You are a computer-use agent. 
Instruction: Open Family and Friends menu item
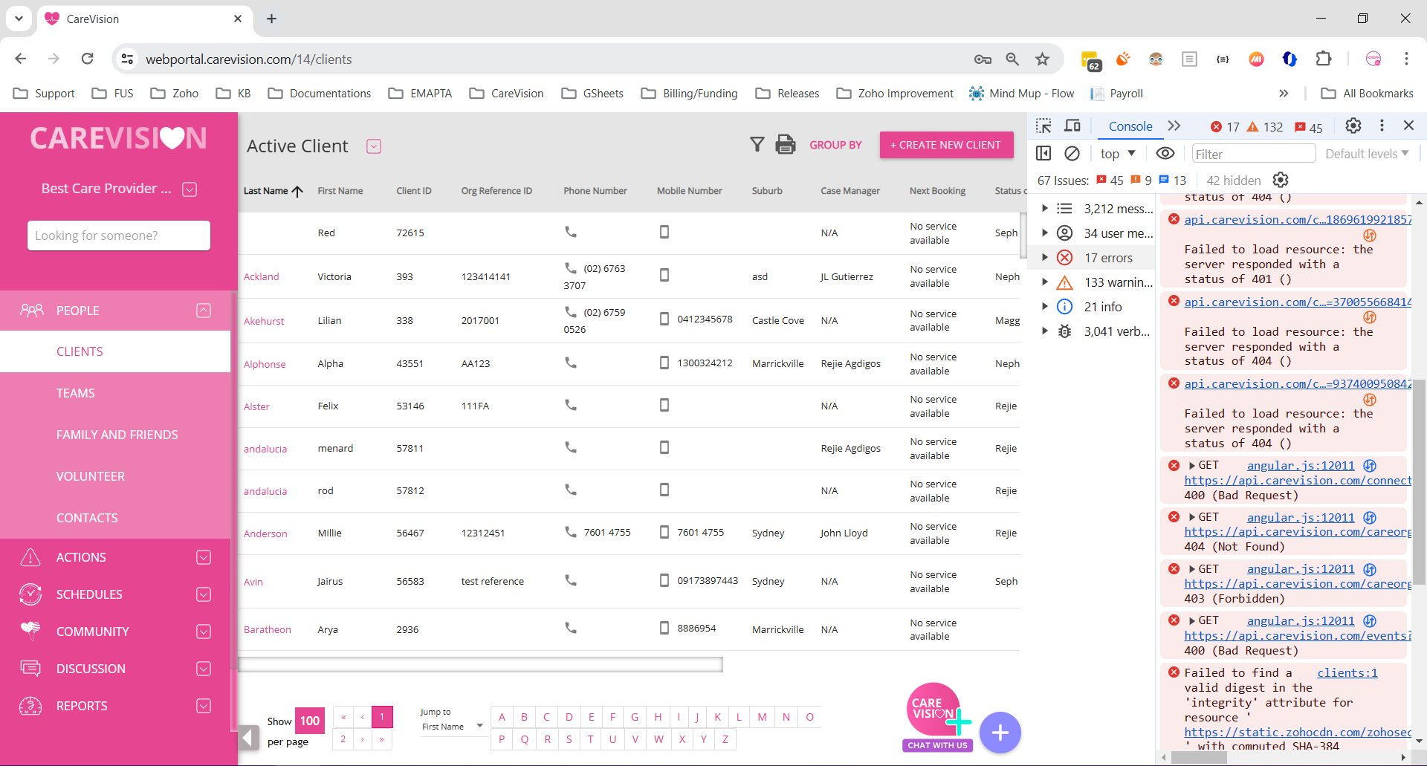115,435
